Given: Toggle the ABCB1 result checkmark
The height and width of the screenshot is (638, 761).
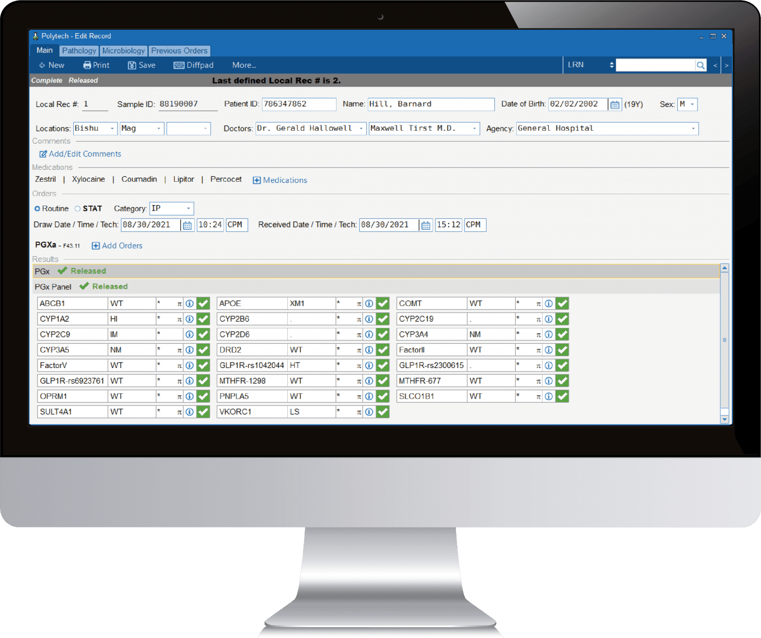Looking at the screenshot, I should pos(204,304).
